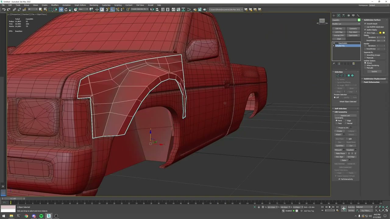The image size is (390, 219).
Task: Select the When Rendering update option
Action: (x=365, y=65)
